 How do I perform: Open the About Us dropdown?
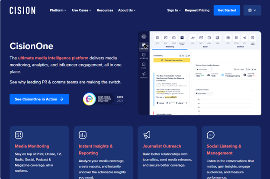[x=127, y=10]
